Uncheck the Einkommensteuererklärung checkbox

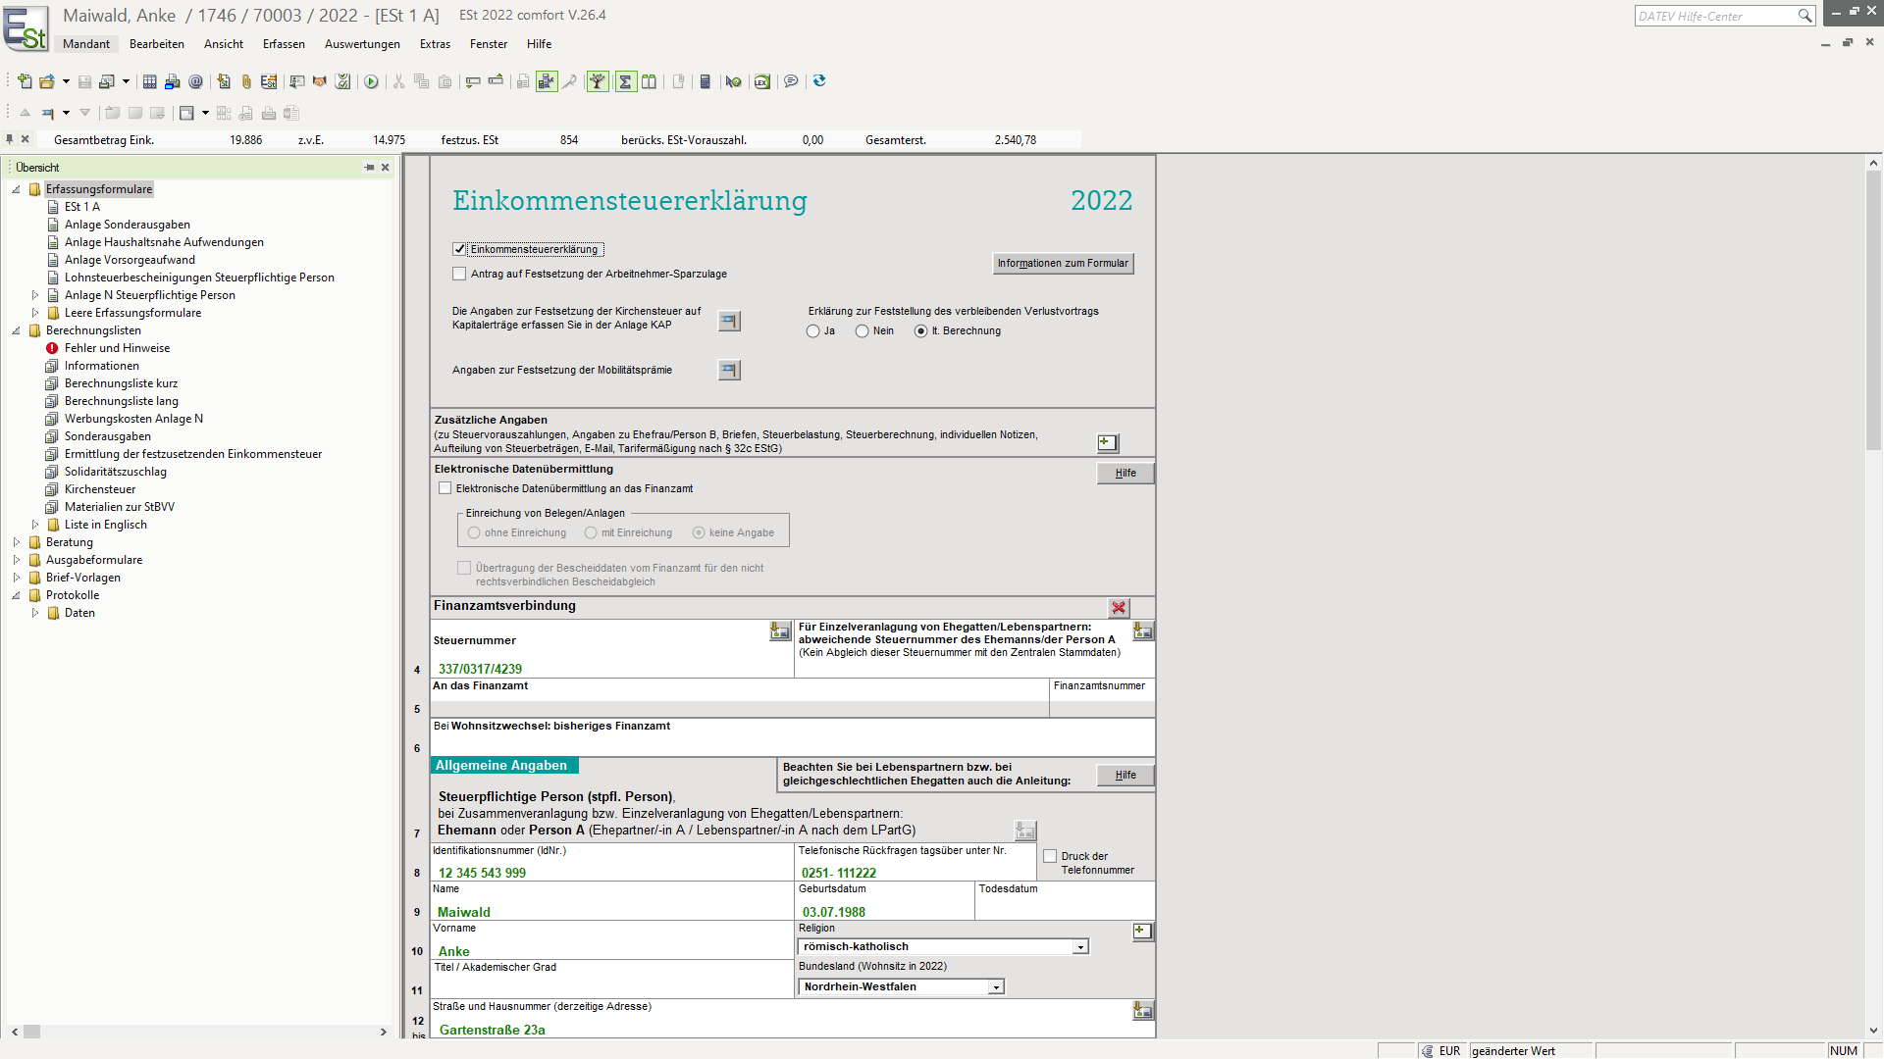click(459, 249)
